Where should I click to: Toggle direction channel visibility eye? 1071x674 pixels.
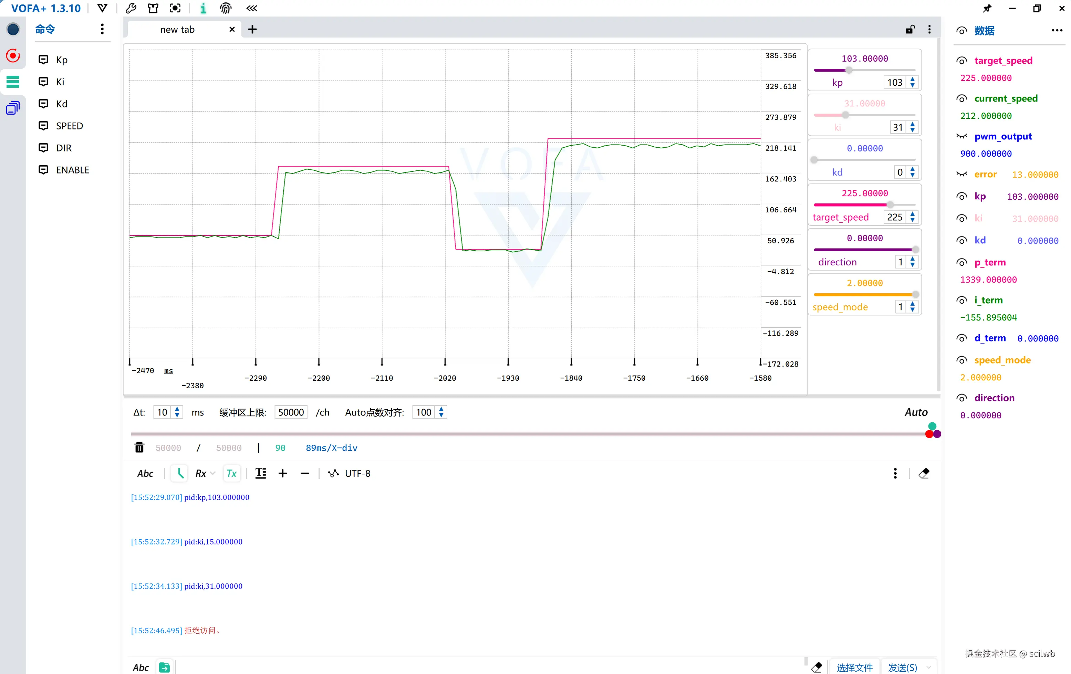pos(961,398)
